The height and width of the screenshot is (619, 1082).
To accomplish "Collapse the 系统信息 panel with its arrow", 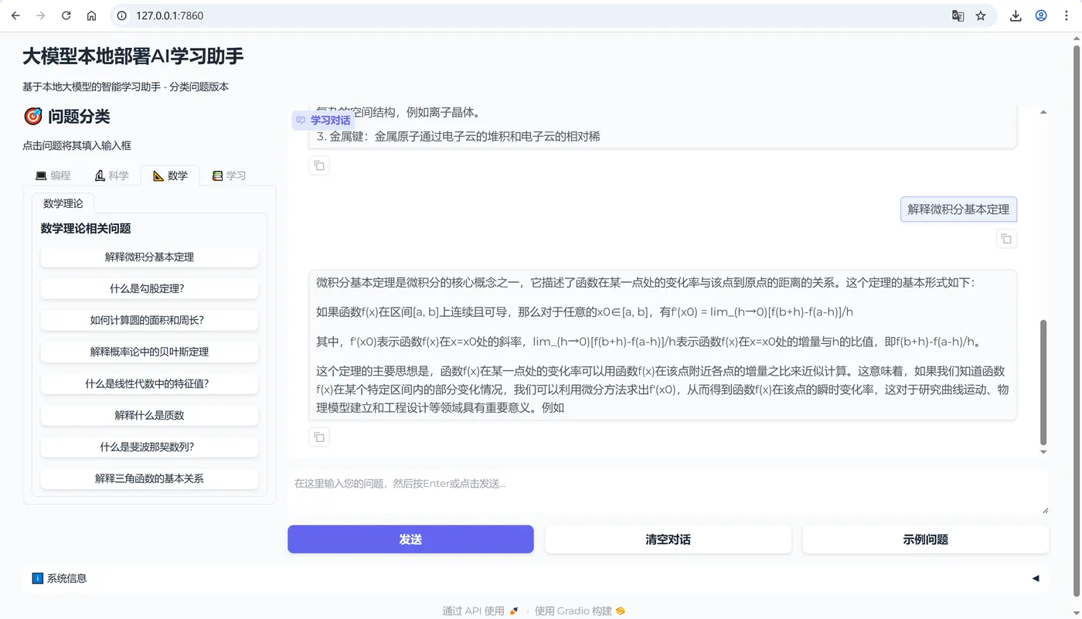I will point(1036,577).
